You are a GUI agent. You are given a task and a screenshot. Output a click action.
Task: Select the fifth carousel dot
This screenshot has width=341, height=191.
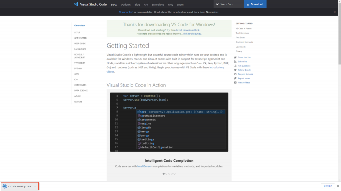(174, 174)
